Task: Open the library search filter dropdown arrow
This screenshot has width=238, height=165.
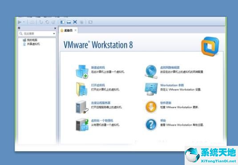Action: (x=54, y=34)
